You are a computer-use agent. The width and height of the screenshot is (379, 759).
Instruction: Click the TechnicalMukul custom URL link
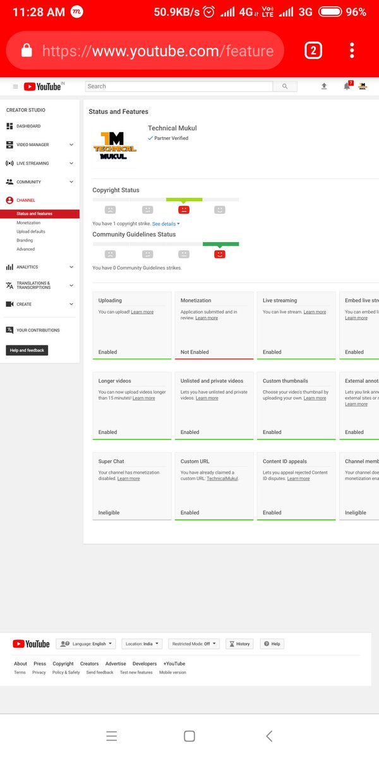click(x=222, y=479)
